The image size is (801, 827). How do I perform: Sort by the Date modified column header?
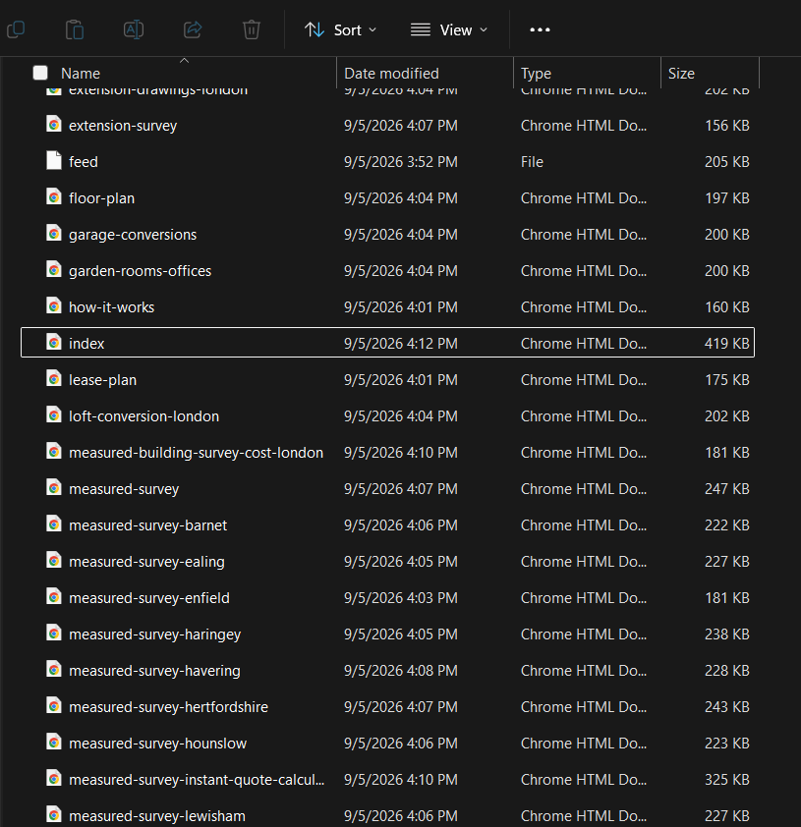pos(391,74)
